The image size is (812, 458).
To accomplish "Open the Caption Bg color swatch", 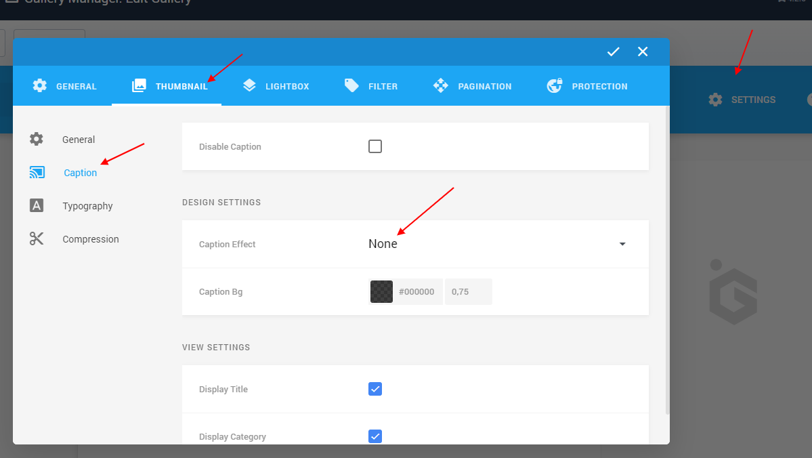I will 382,292.
